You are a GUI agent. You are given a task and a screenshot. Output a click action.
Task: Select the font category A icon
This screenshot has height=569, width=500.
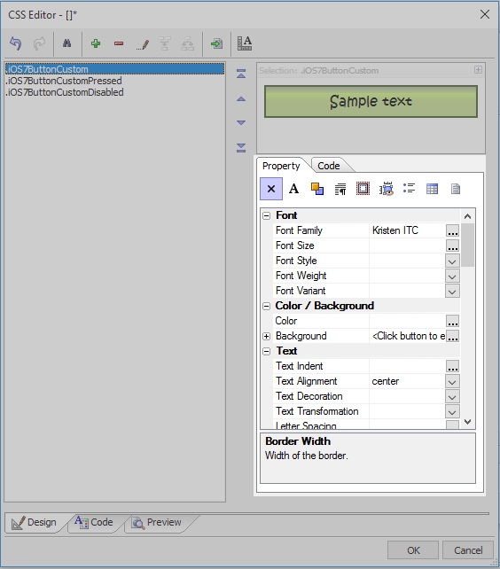point(293,189)
